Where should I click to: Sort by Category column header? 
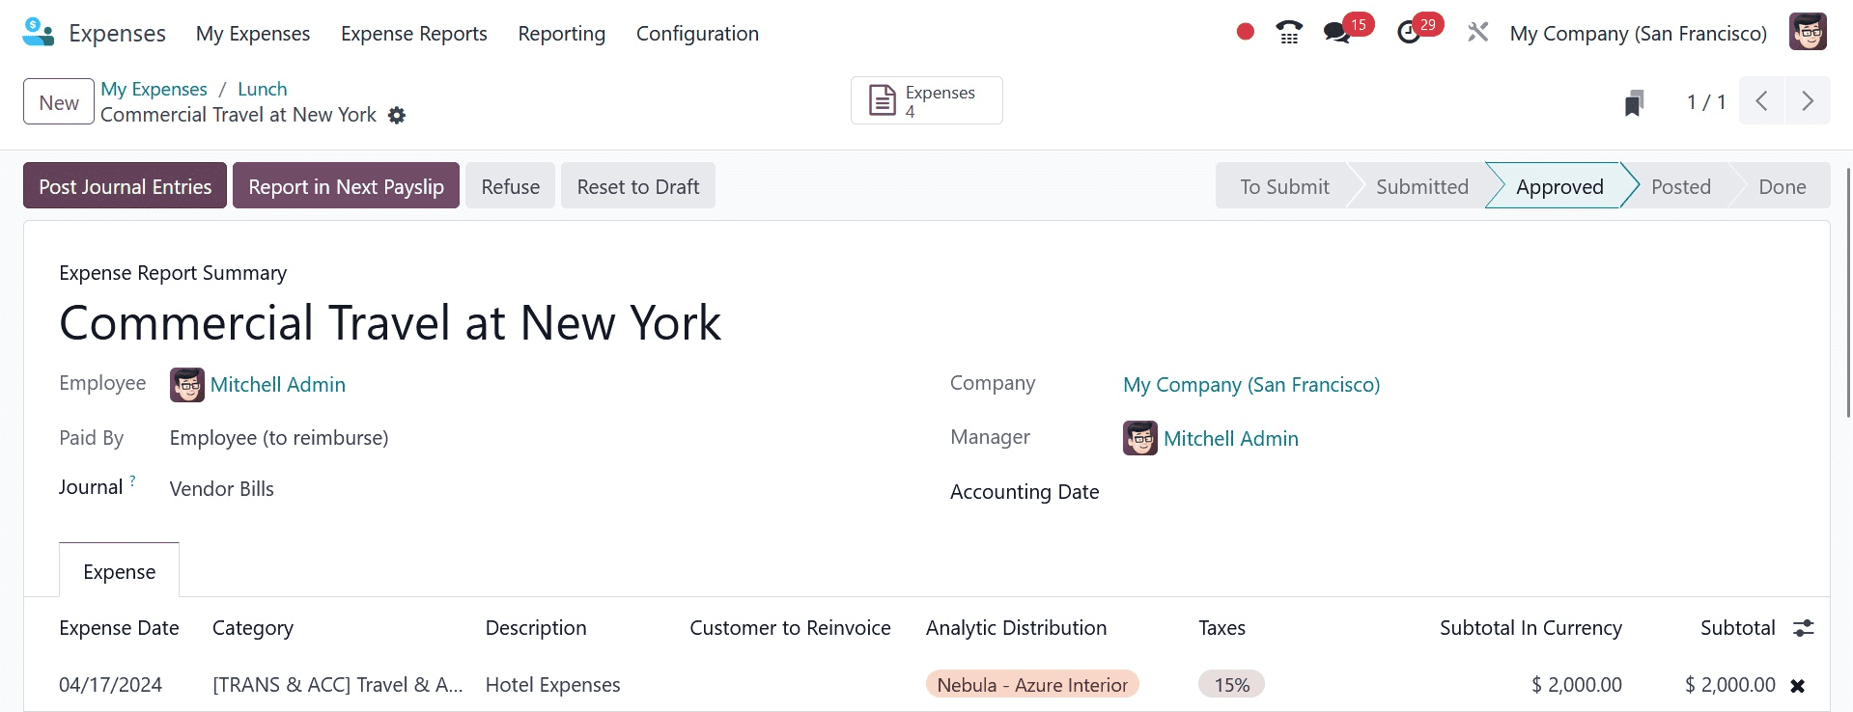coord(253,628)
